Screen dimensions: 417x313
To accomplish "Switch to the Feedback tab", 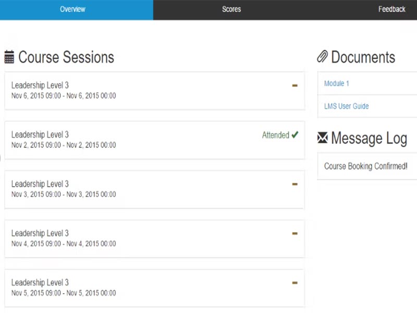I will click(392, 9).
